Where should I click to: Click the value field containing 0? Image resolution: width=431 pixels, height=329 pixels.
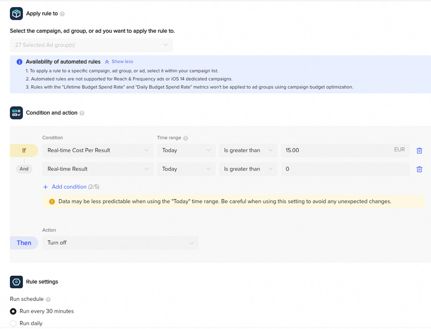click(x=345, y=169)
